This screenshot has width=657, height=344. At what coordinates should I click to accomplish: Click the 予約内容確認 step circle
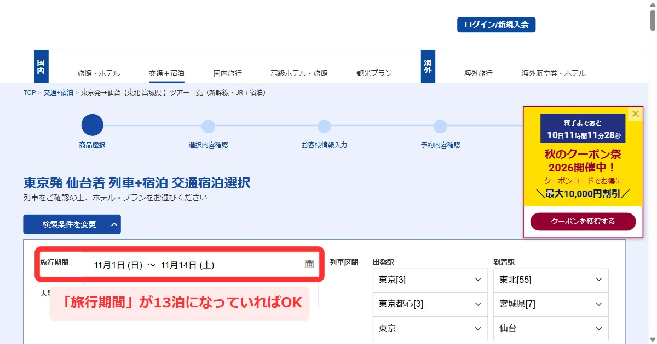pyautogui.click(x=441, y=127)
